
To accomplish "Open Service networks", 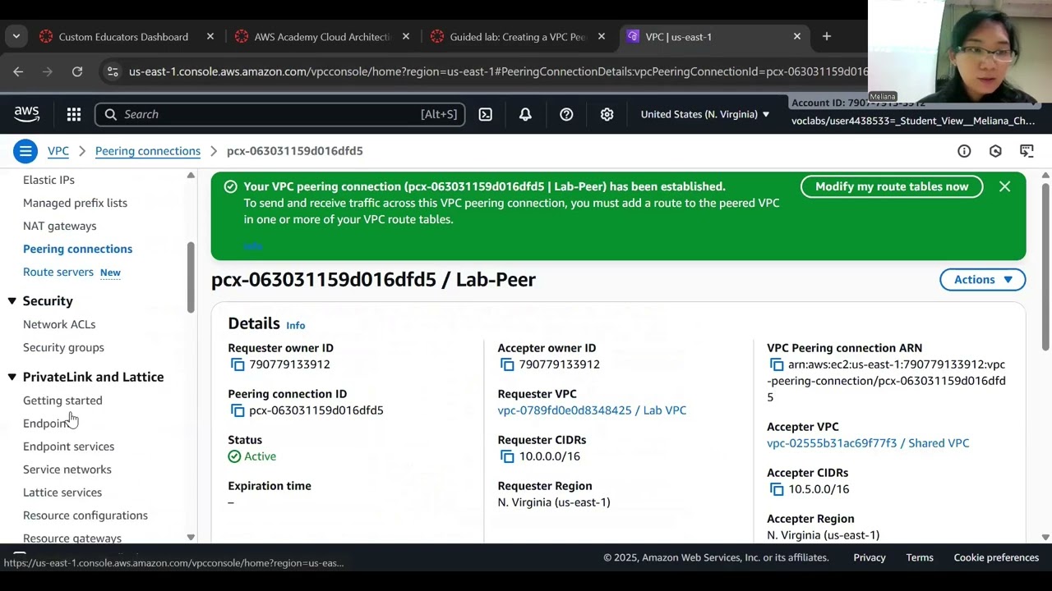I will (67, 470).
